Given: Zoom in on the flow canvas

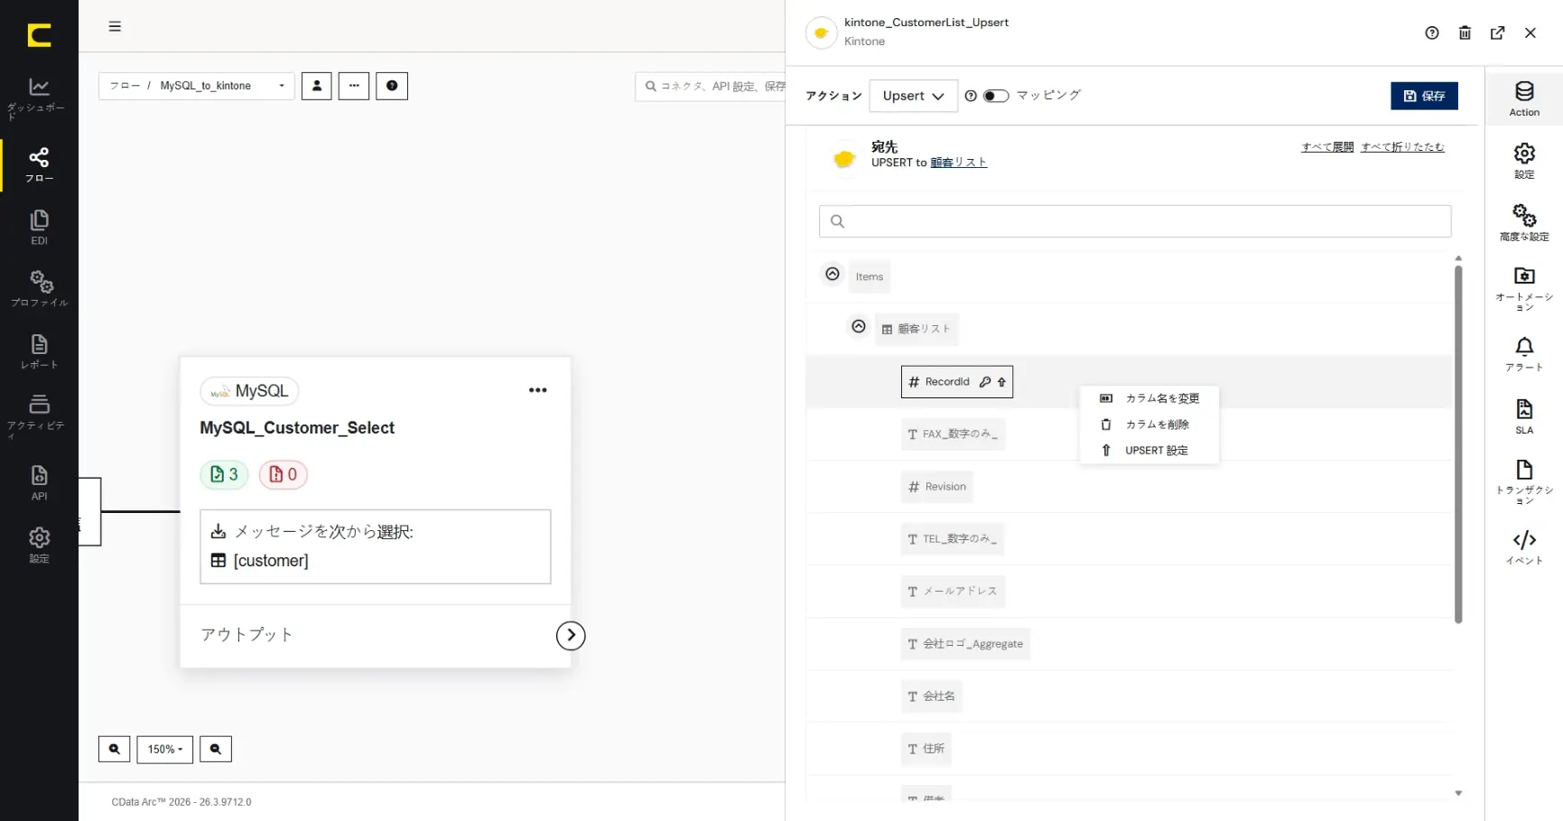Looking at the screenshot, I should 114,749.
